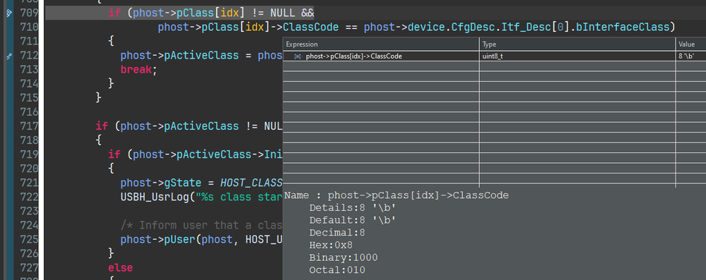The height and width of the screenshot is (280, 706).
Task: Click line number 722 in the gutter
Action: pos(29,197)
